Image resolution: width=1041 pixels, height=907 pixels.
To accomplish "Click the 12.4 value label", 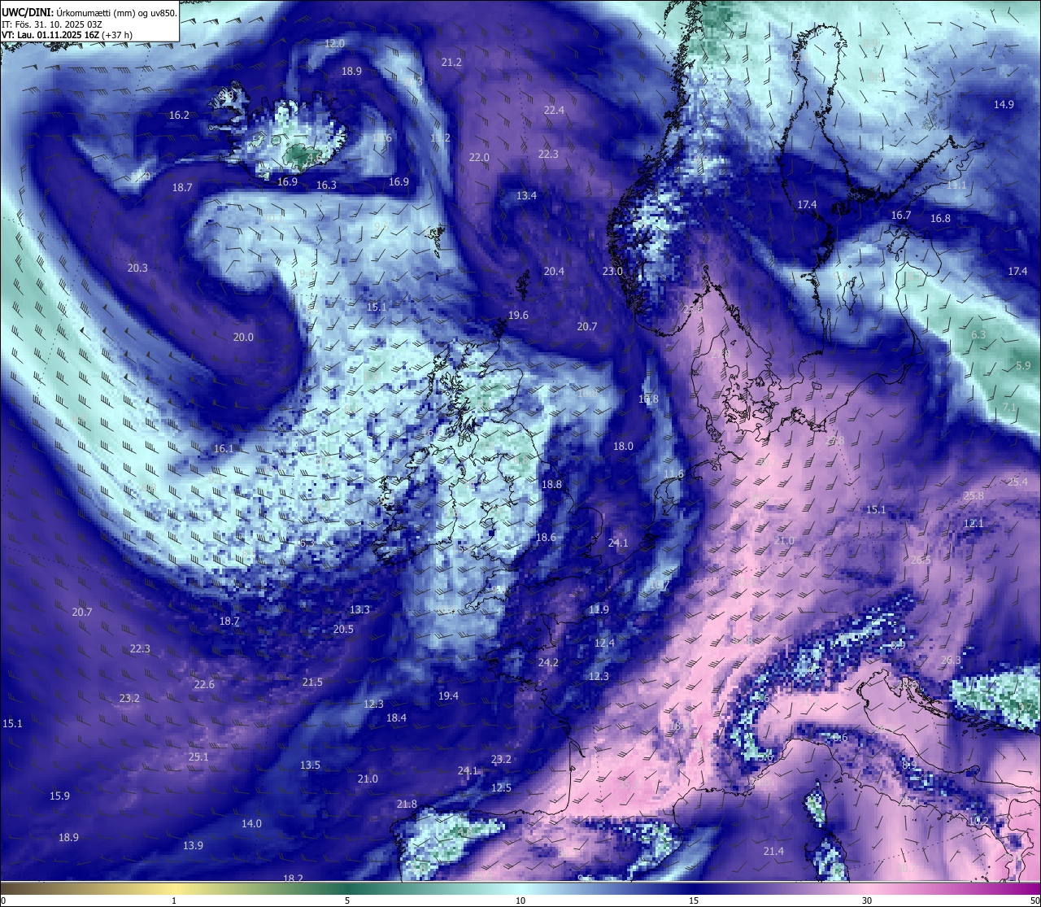I will click(604, 643).
